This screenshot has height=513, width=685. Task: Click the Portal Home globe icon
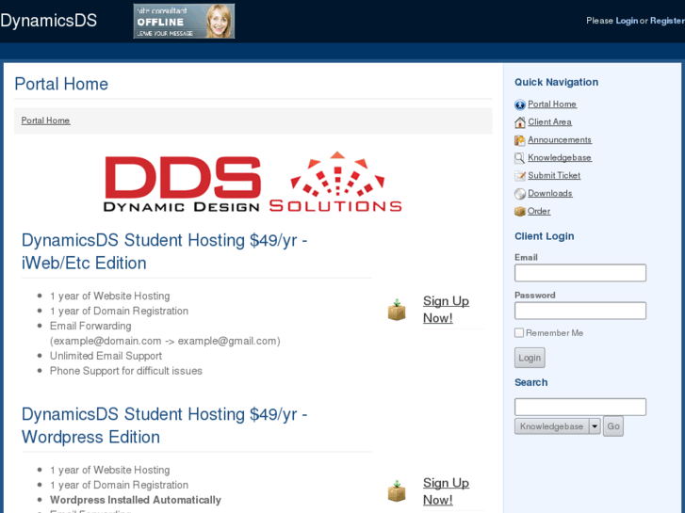click(520, 104)
